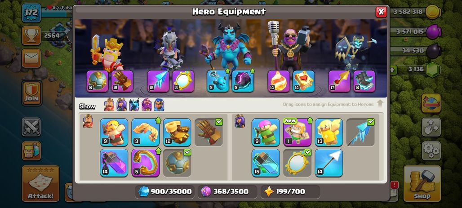Click the Shiny Ore 900/35000 counter

click(165, 192)
